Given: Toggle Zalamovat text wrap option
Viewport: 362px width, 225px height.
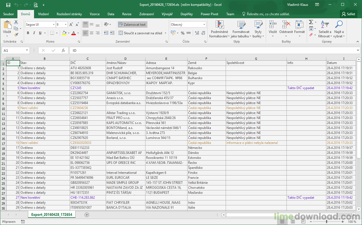Looking at the screenshot, I should click(x=132, y=25).
